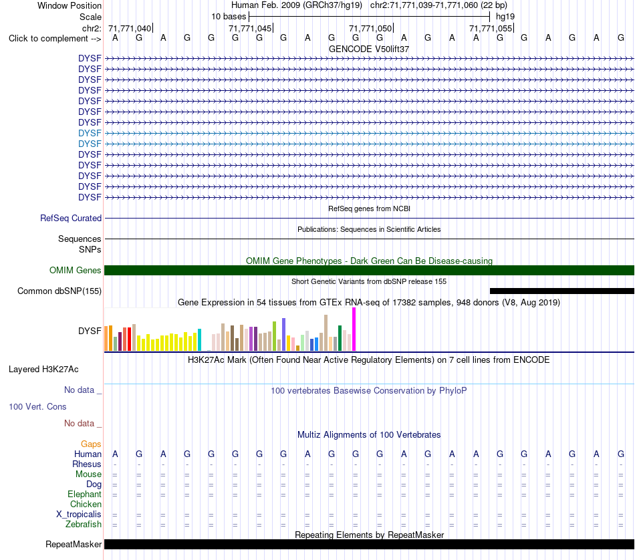Open the Layered H3K27Ac track label
Viewport: 635px width, 560px height.
coord(43,370)
